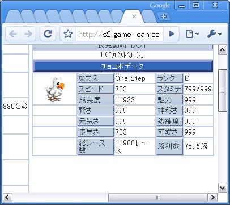Open the wrench settings menu
The height and width of the screenshot is (205, 230).
click(x=215, y=34)
